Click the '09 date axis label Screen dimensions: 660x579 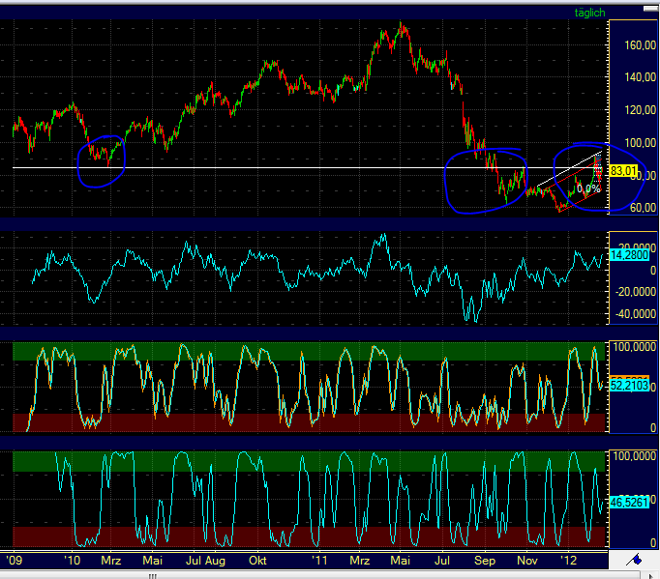tap(14, 561)
